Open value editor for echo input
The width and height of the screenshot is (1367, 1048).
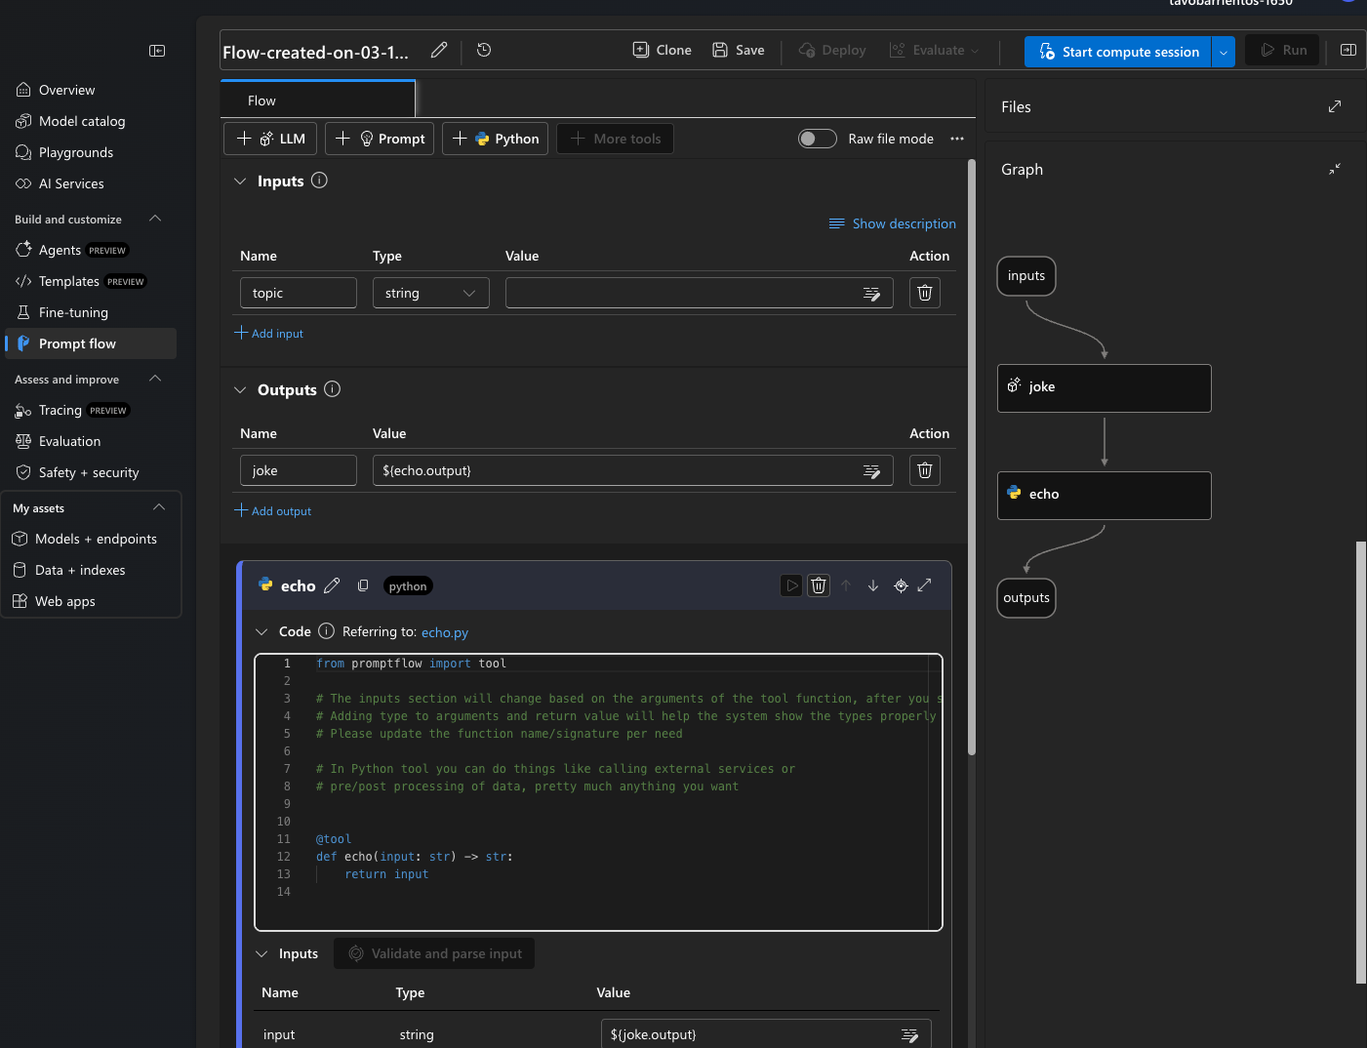click(x=909, y=1035)
